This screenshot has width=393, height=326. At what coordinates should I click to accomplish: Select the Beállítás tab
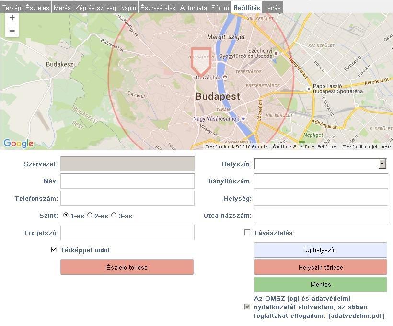click(247, 8)
